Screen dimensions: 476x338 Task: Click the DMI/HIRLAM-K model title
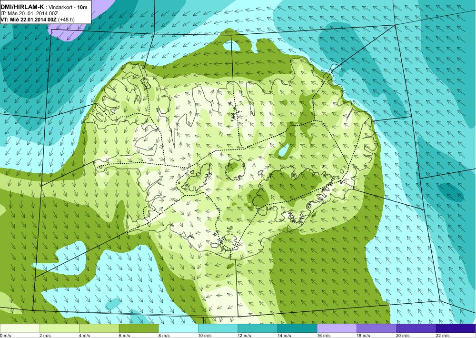(x=22, y=7)
